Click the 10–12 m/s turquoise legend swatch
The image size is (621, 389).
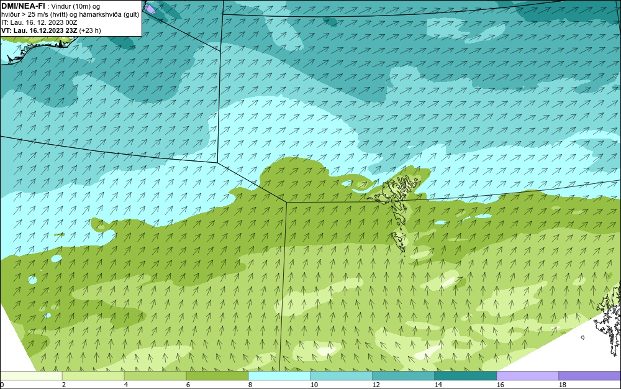pos(342,375)
